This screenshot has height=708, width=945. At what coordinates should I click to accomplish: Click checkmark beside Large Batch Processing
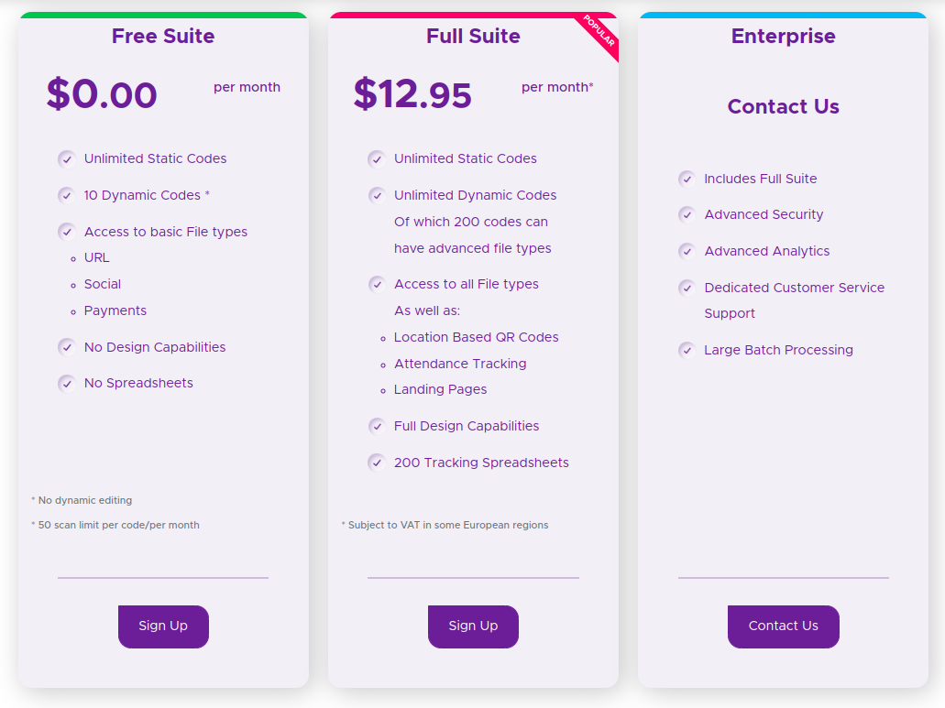[687, 351]
